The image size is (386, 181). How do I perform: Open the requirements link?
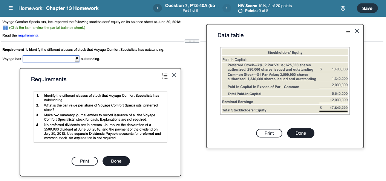[28, 36]
